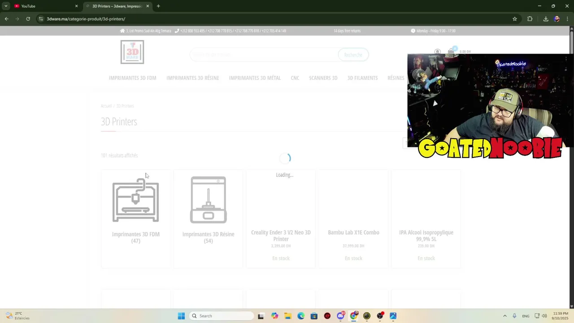The image size is (574, 323).
Task: Open the Windows Start menu
Action: 181,316
